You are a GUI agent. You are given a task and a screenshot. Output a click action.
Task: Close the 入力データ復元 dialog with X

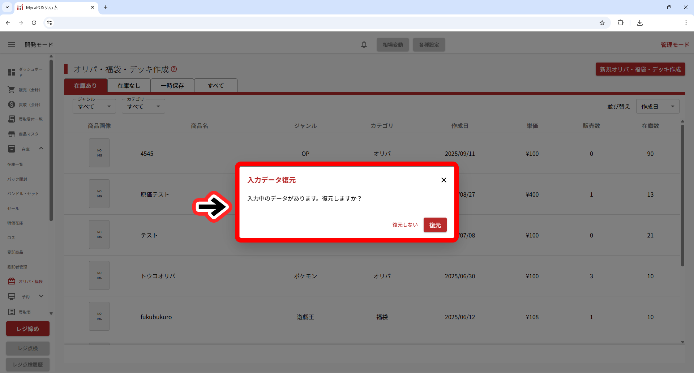[x=444, y=180]
